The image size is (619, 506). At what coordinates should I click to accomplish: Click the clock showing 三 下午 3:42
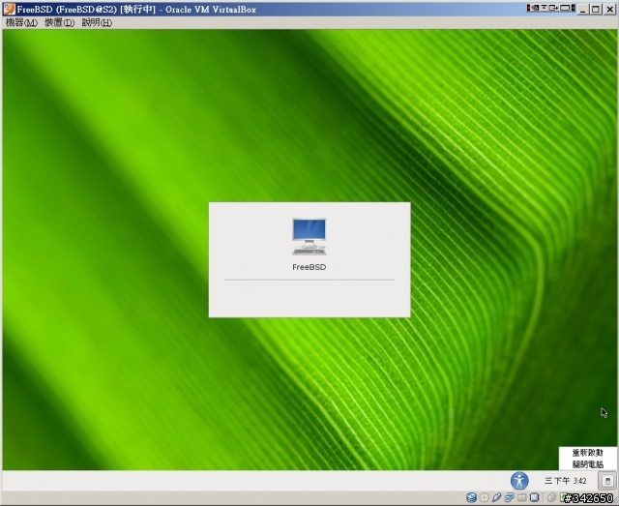(x=565, y=481)
